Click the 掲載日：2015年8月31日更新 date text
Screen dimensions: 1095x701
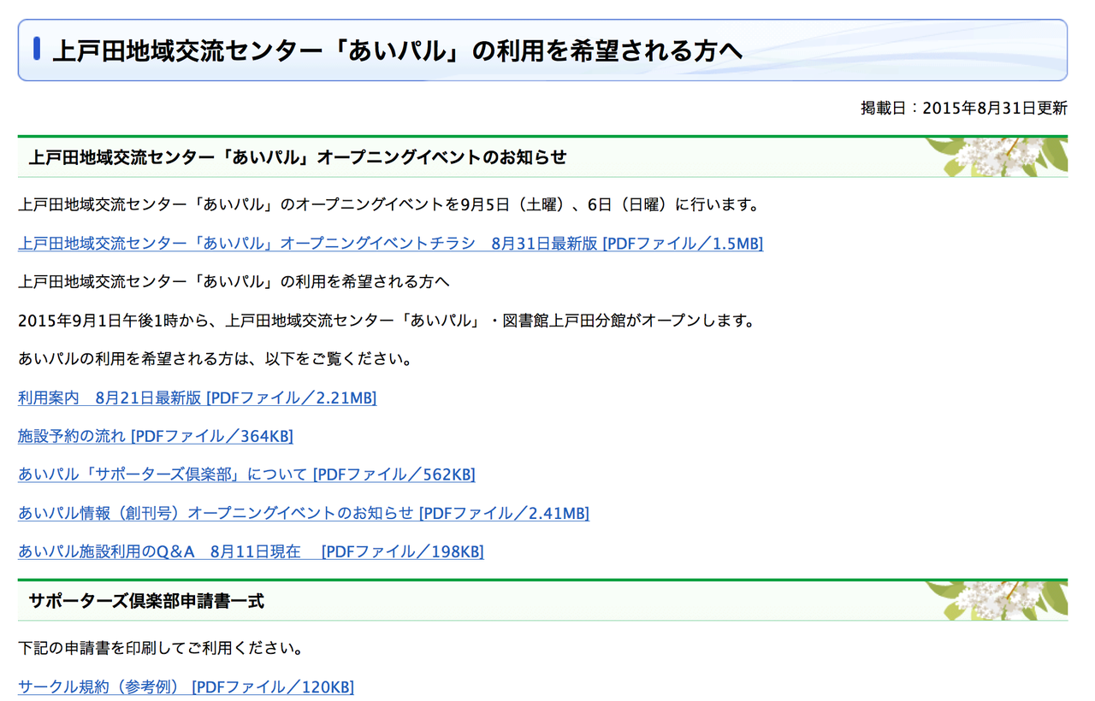pos(964,108)
